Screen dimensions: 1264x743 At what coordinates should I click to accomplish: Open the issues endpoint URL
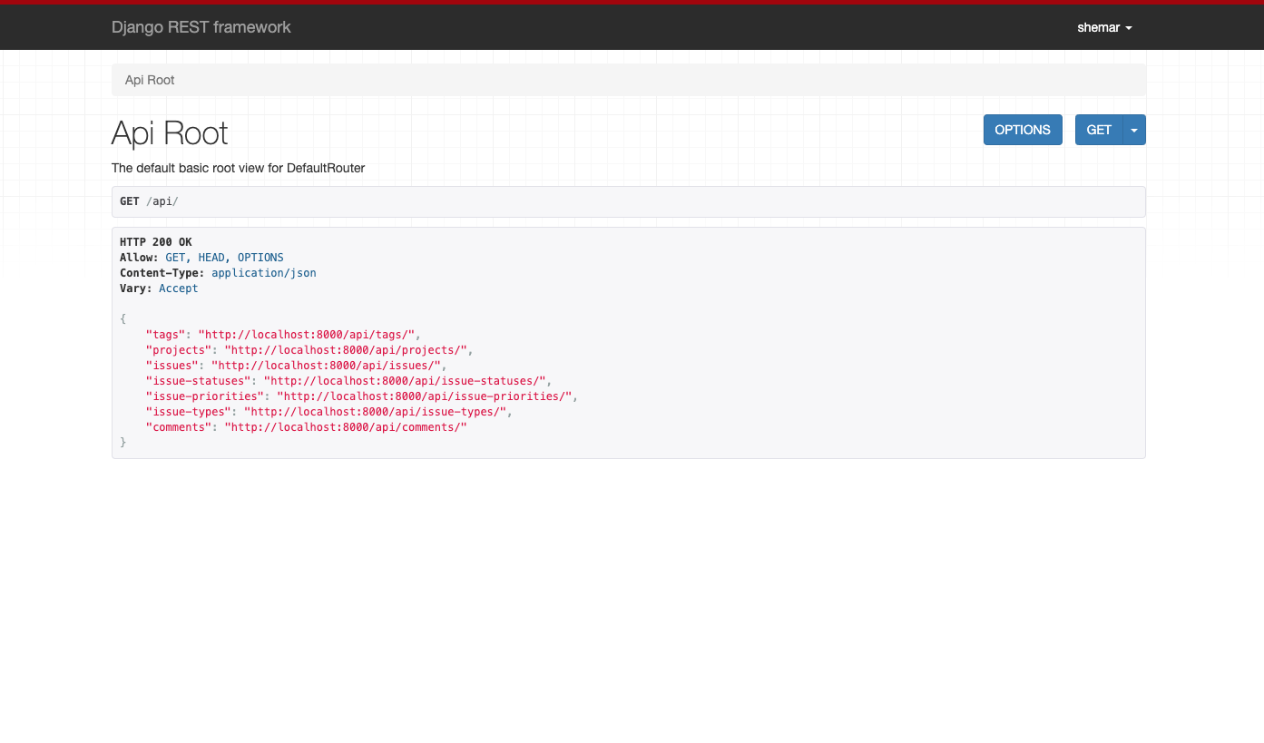pos(327,365)
